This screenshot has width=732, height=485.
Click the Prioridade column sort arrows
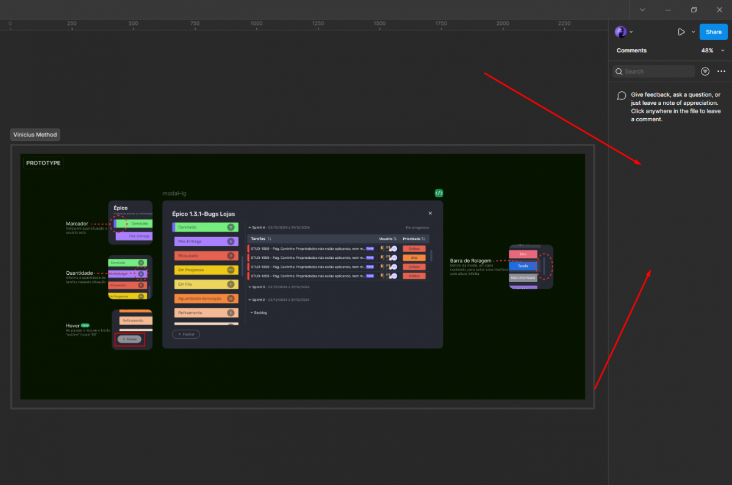423,239
